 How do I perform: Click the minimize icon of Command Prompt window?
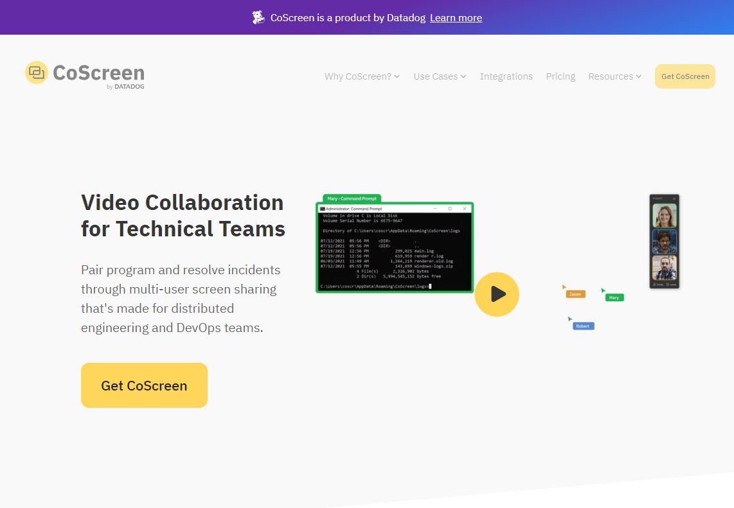(435, 209)
